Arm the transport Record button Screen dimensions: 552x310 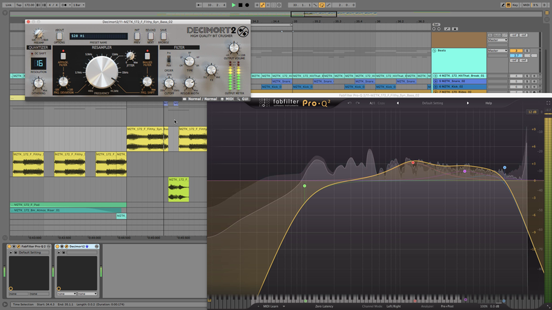[247, 5]
